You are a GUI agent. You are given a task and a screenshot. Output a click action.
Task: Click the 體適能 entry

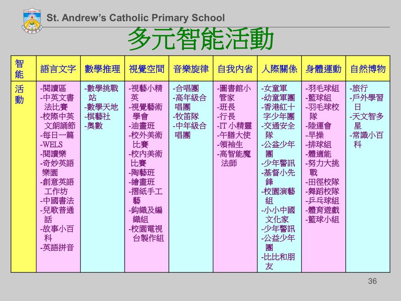point(319,154)
